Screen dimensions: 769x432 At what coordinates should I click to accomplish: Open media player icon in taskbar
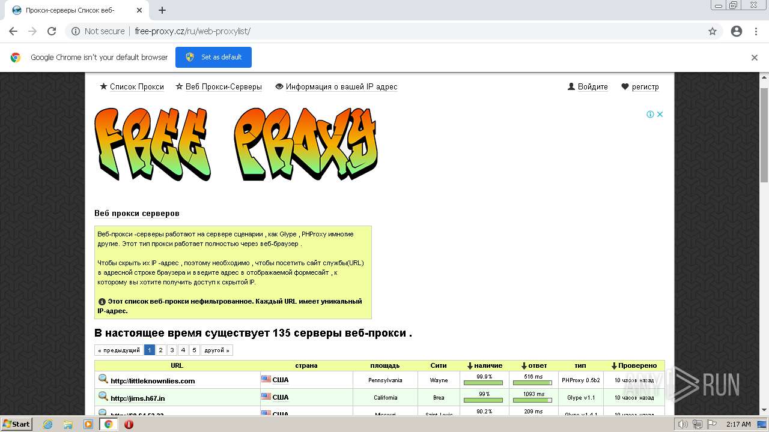coord(88,424)
